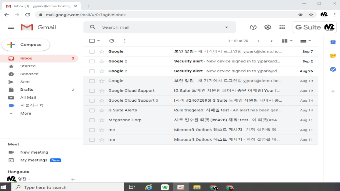This screenshot has height=191, width=340.
Task: Open Google Keep side panel
Action: click(333, 56)
